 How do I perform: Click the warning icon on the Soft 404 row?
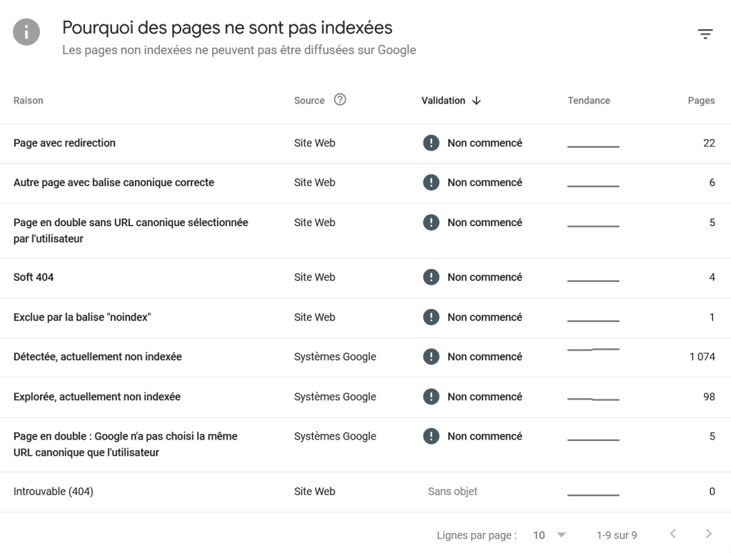(430, 277)
